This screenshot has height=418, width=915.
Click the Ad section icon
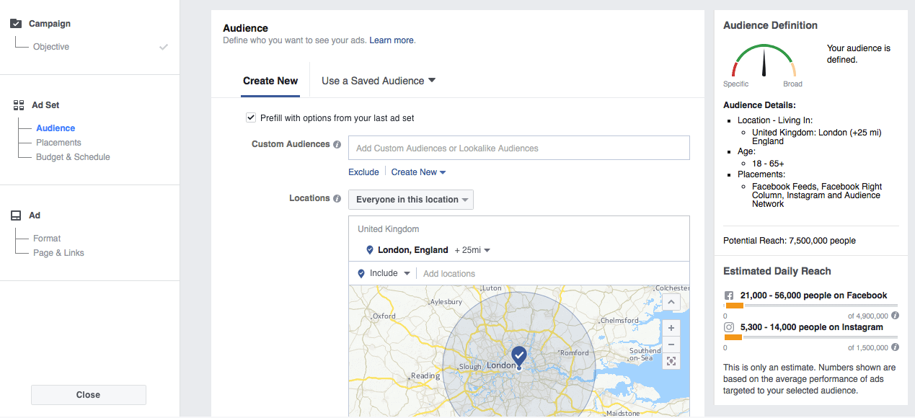(16, 215)
